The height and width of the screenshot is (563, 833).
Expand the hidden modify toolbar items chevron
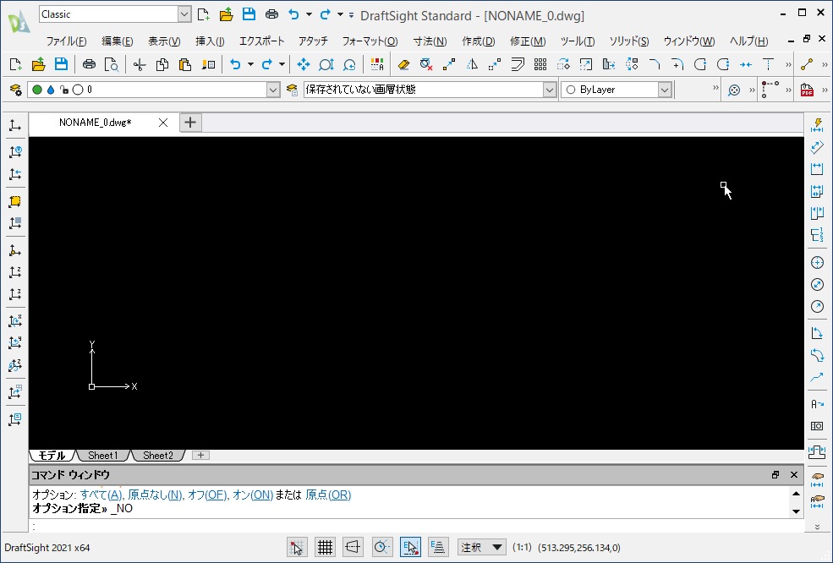pos(788,65)
